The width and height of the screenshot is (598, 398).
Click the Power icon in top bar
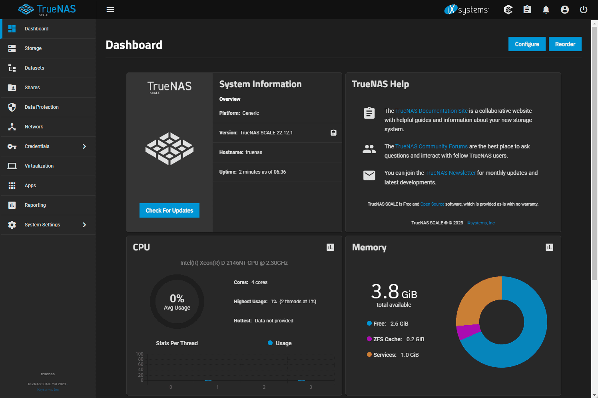(x=584, y=10)
